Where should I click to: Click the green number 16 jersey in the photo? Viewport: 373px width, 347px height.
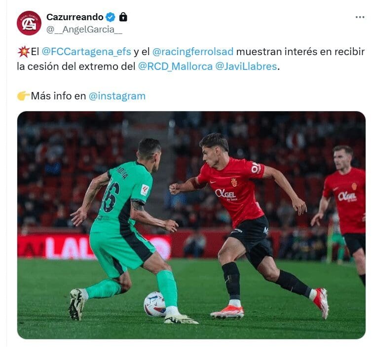121,197
